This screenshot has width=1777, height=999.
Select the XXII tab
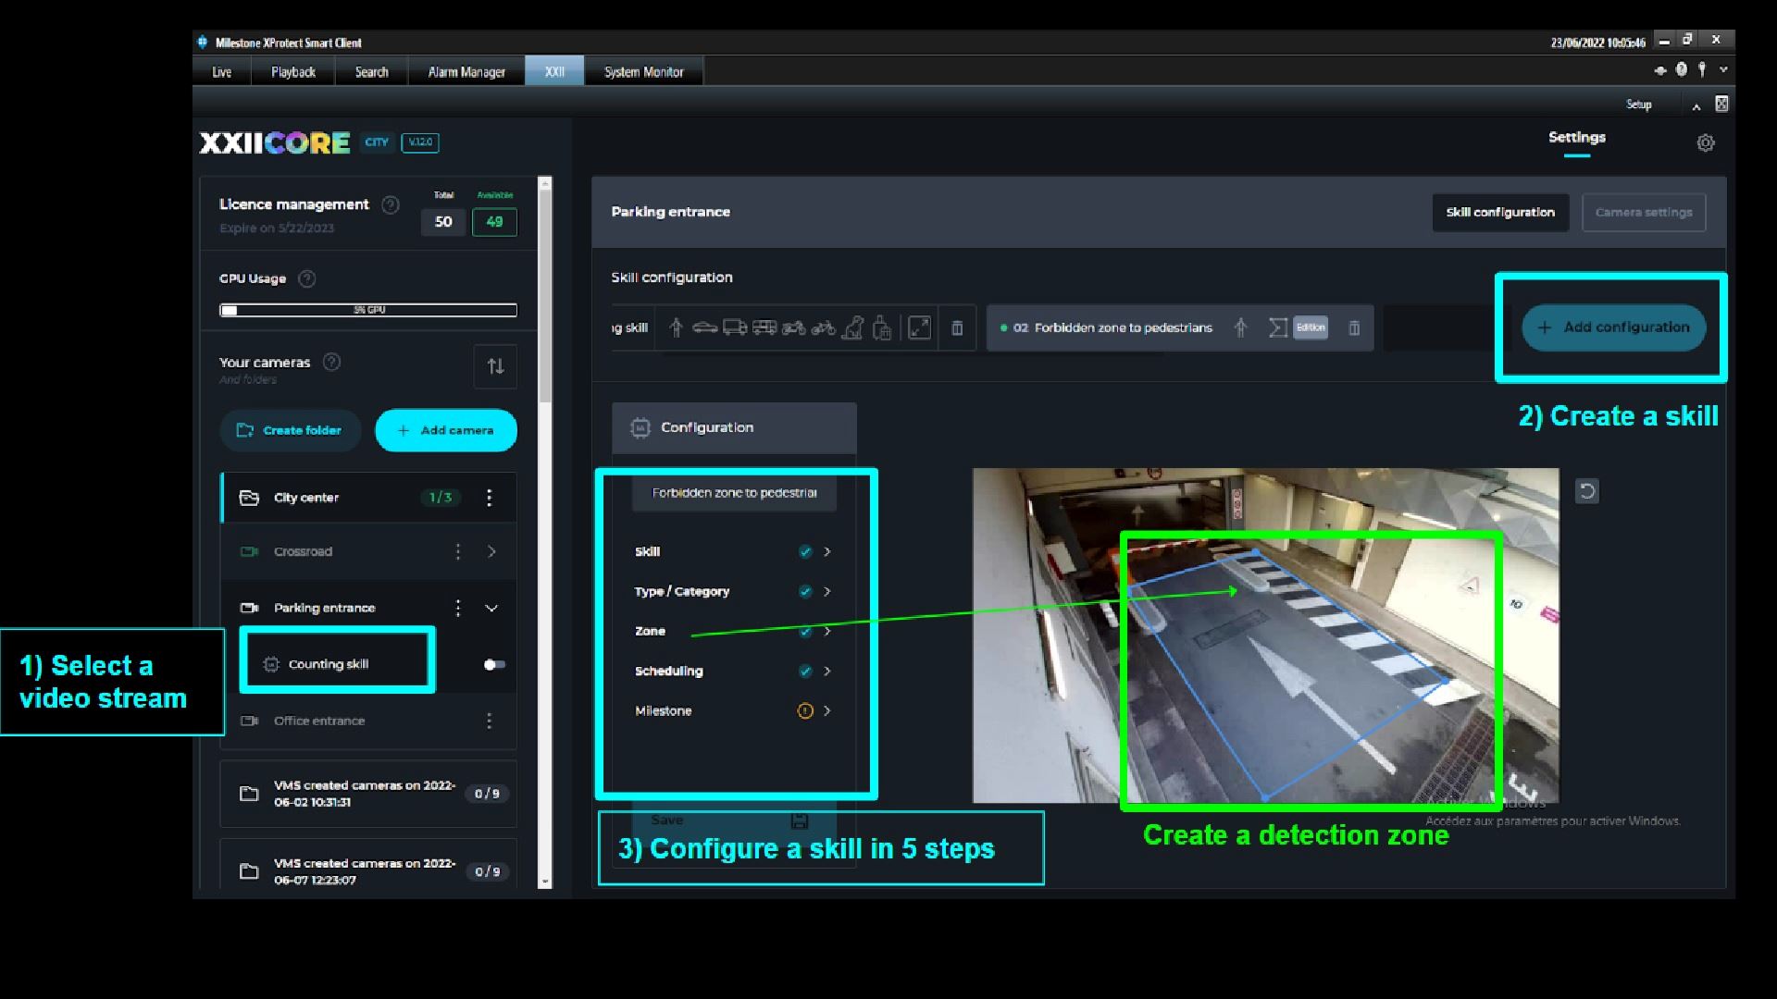pyautogui.click(x=554, y=71)
